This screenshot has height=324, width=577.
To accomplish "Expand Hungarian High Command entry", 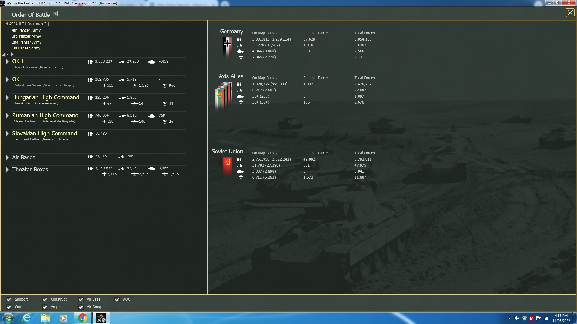I will [7, 97].
